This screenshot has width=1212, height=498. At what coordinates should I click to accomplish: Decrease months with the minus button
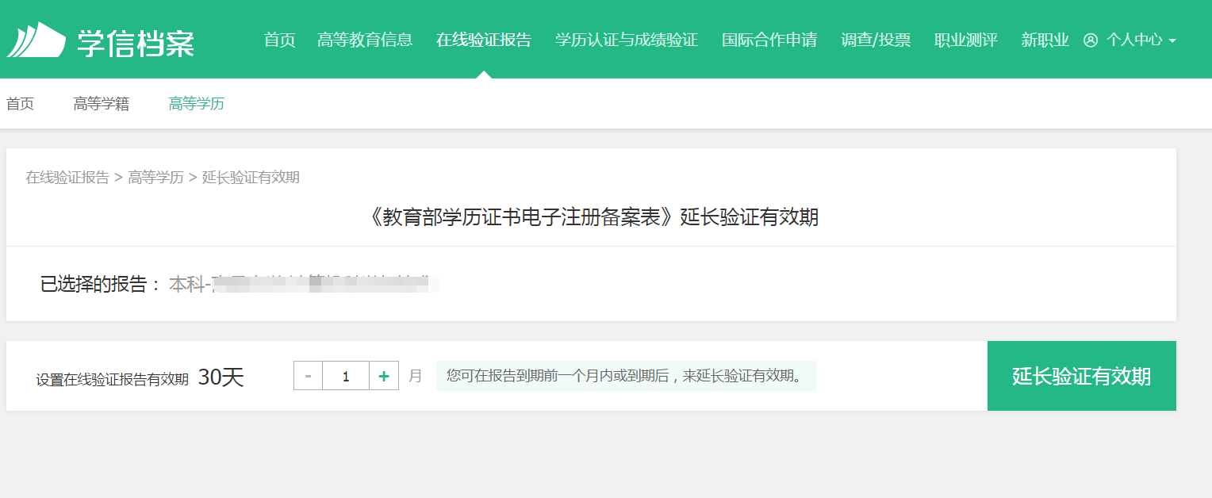point(308,376)
